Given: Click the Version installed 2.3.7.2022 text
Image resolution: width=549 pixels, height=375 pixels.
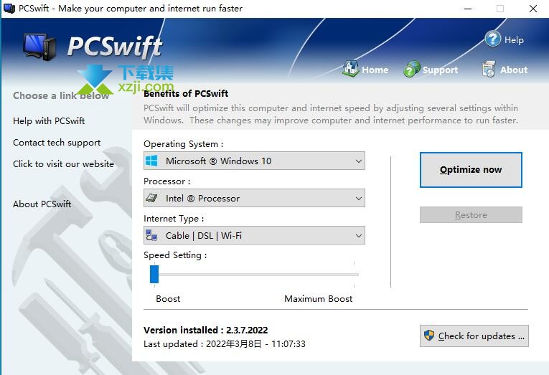Looking at the screenshot, I should pyautogui.click(x=205, y=330).
